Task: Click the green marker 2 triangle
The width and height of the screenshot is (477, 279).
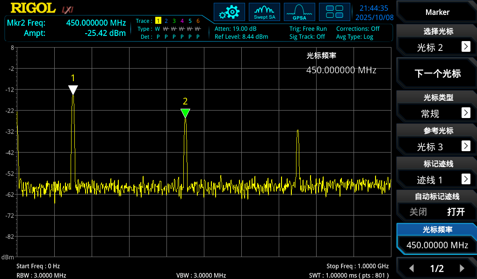Action: 185,113
